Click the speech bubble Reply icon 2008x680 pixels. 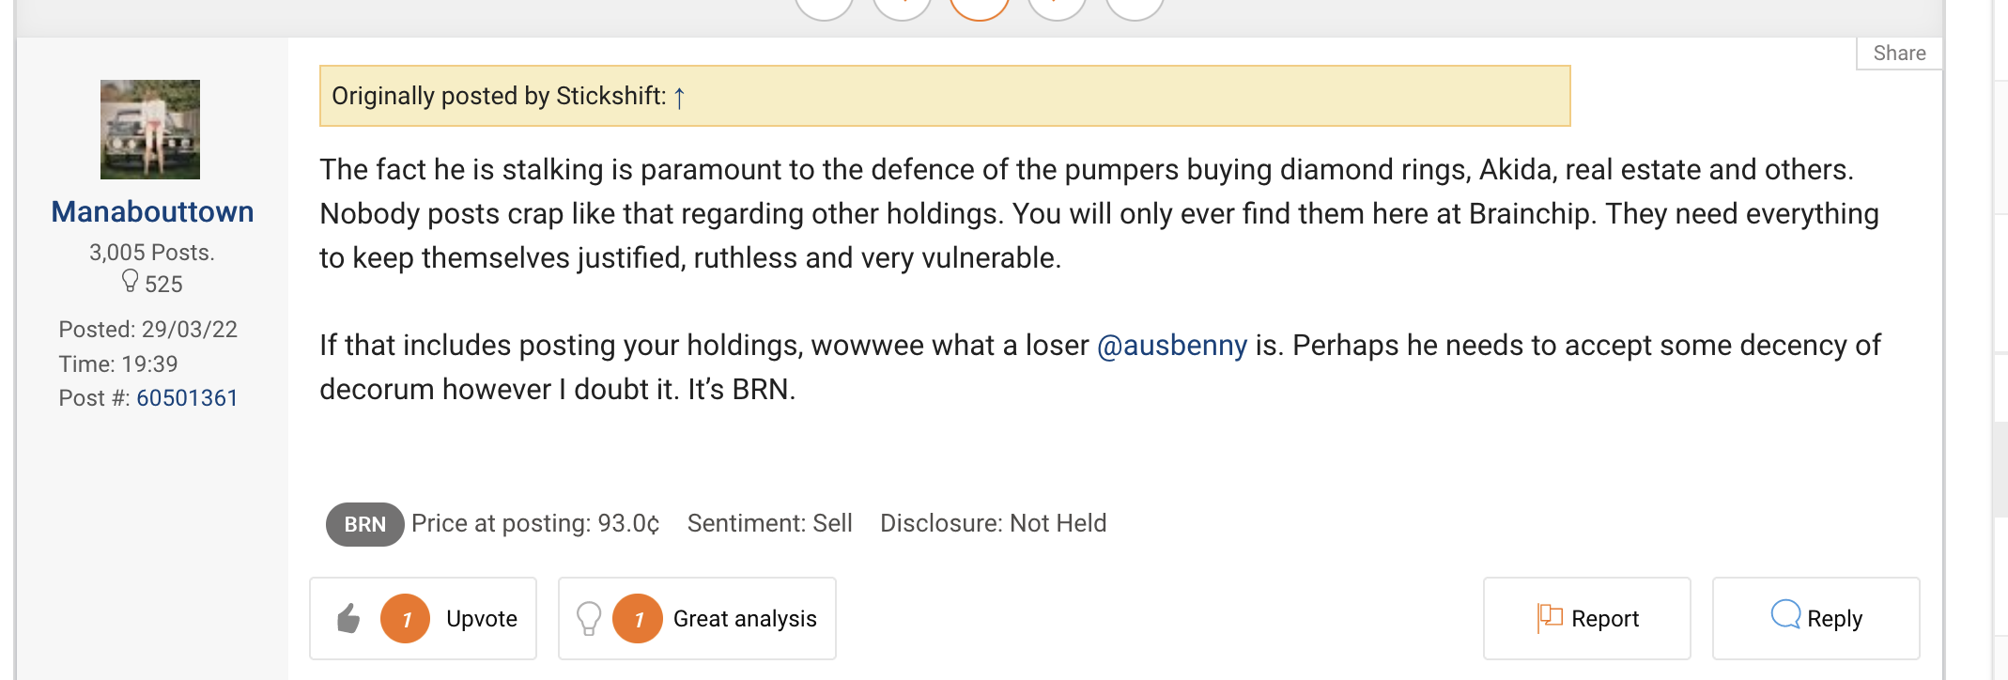click(1784, 615)
